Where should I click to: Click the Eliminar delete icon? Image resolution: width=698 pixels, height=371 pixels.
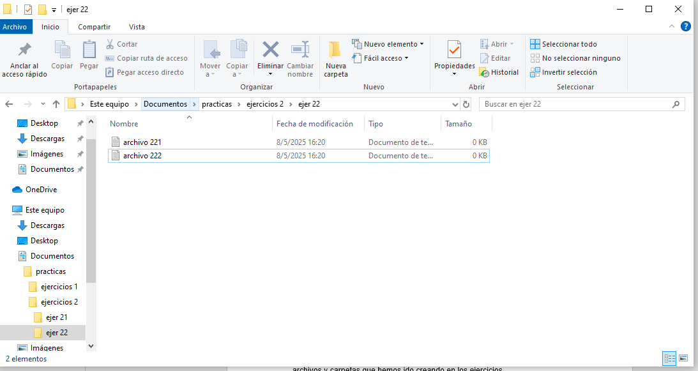pos(271,50)
